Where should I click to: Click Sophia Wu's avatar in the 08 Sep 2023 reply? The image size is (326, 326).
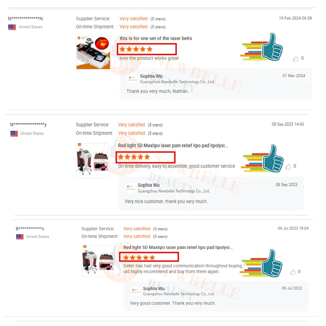[130, 188]
